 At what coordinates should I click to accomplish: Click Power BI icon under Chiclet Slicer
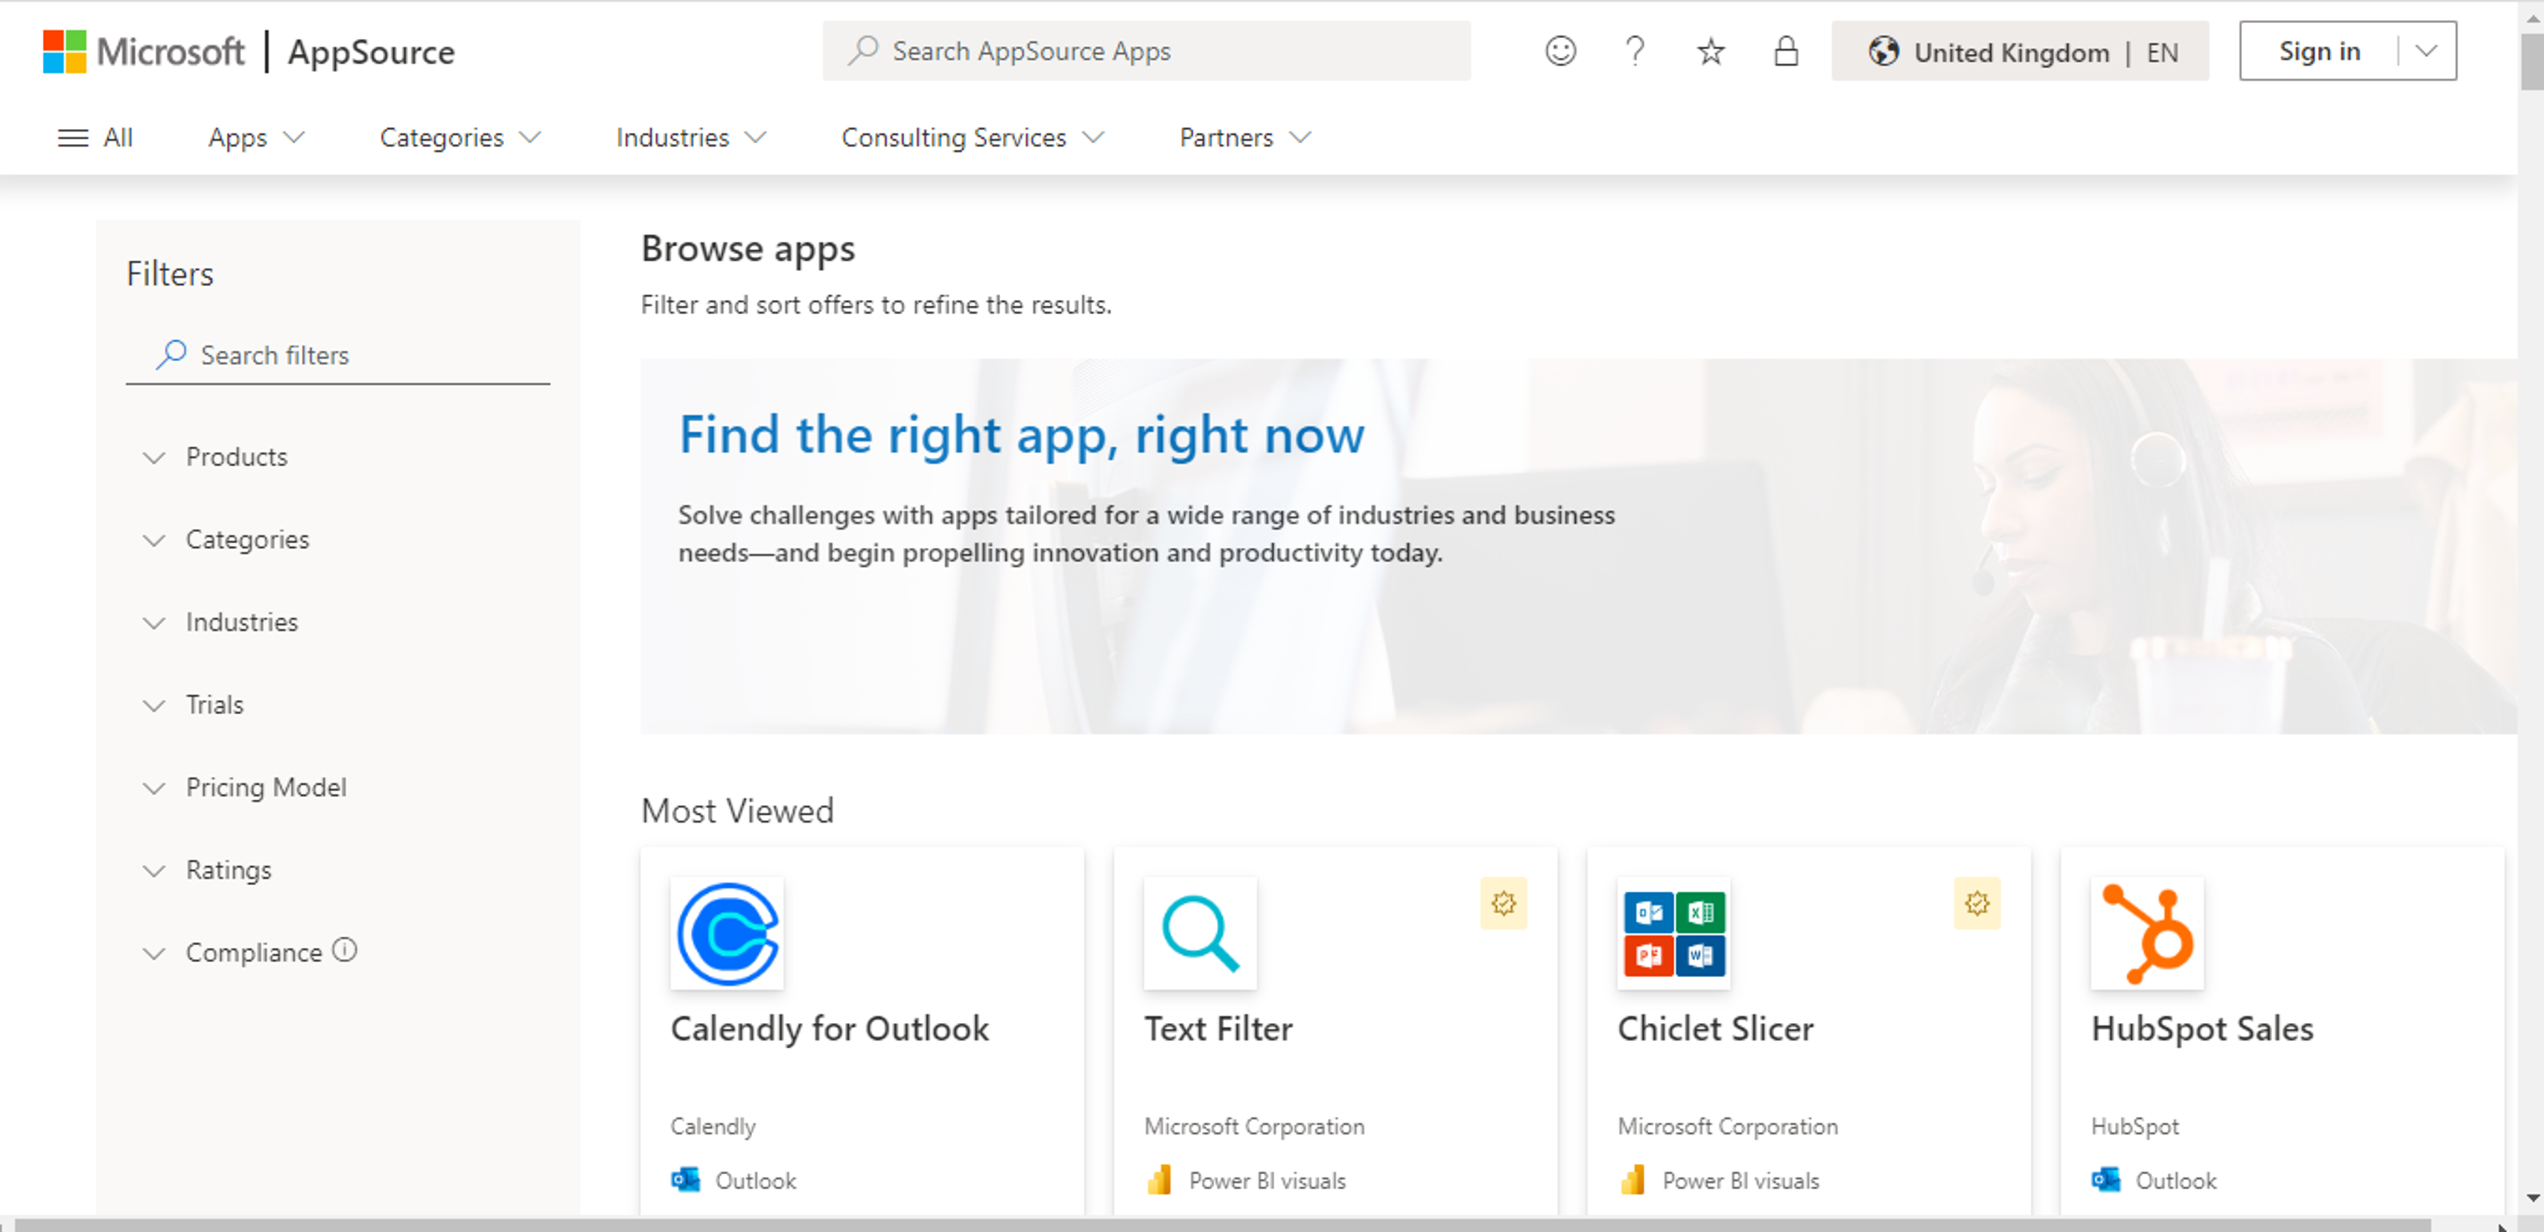pyautogui.click(x=1632, y=1179)
